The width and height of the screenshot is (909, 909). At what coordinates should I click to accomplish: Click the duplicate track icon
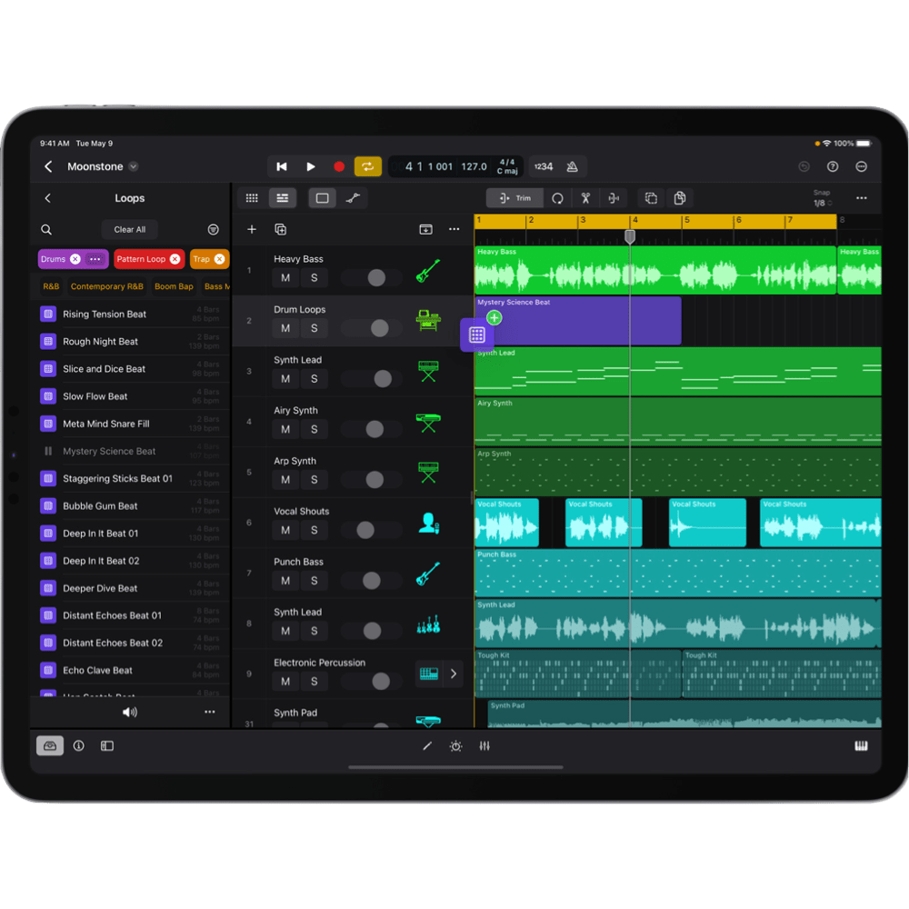point(280,229)
